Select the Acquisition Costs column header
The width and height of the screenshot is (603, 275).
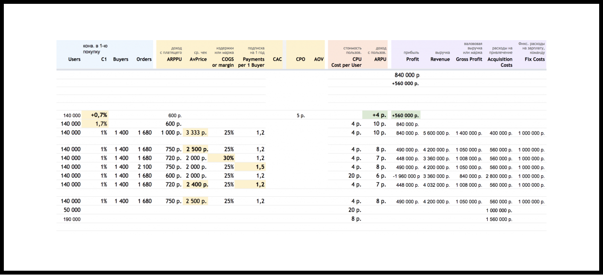click(500, 62)
